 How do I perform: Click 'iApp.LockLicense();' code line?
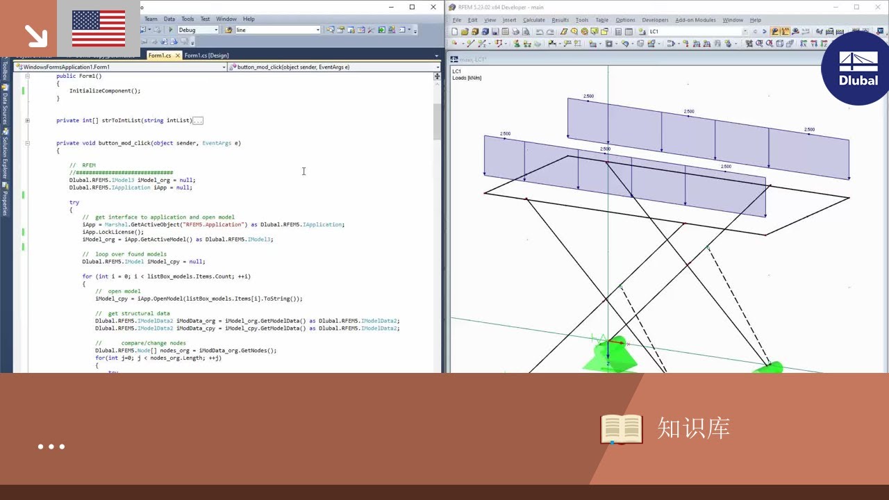click(113, 232)
